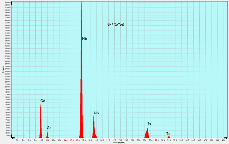Click the 40.0 tick on the energy axis
The width and height of the screenshot is (229, 144).
pos(223,140)
